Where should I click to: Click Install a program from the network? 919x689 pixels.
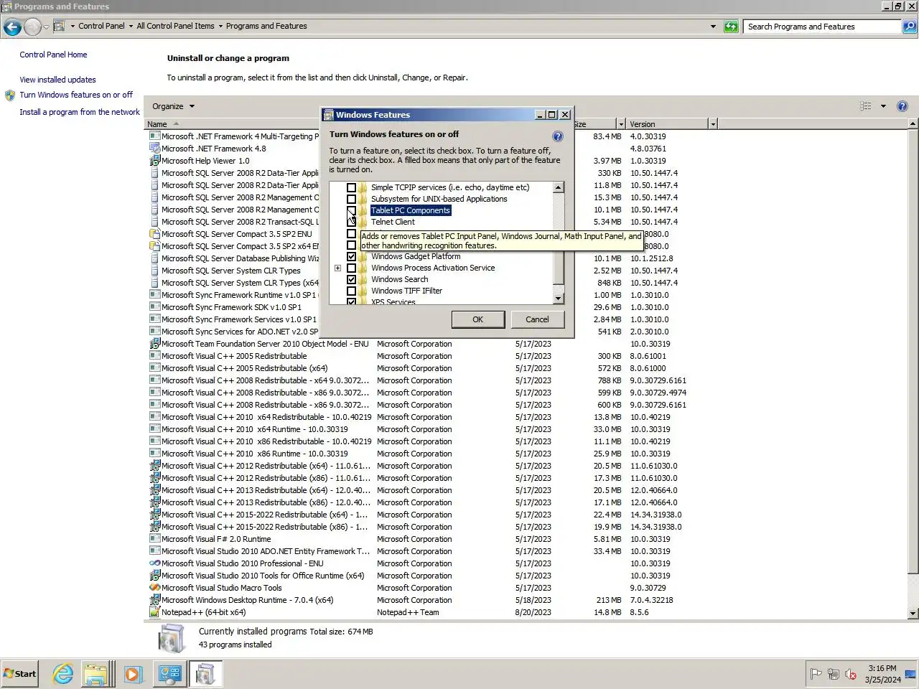coord(80,112)
